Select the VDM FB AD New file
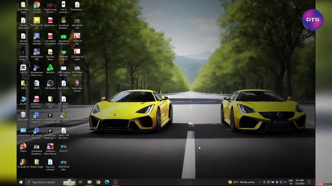 [64, 165]
